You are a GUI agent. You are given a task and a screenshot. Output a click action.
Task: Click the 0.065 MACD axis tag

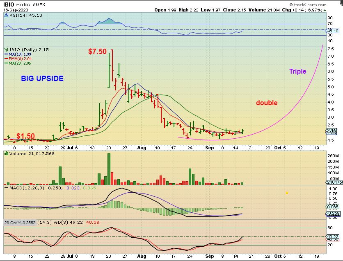click(333, 207)
